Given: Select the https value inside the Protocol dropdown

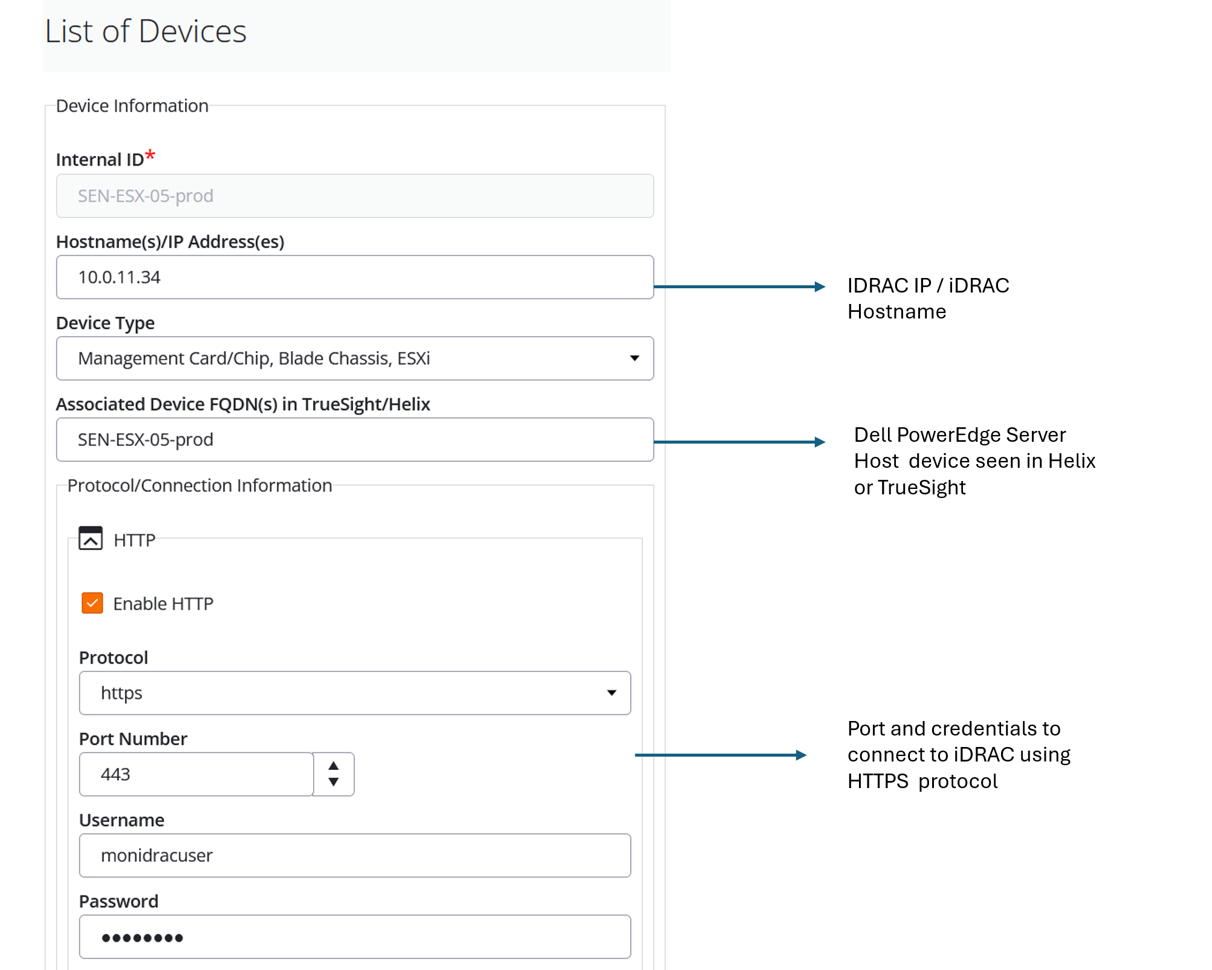Looking at the screenshot, I should pyautogui.click(x=122, y=693).
